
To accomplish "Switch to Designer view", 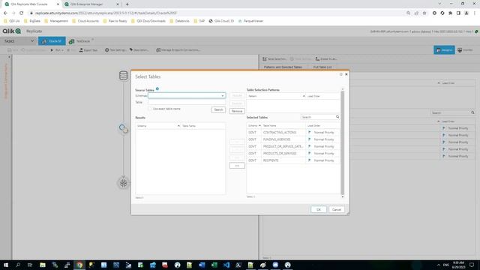I will tap(444, 50).
